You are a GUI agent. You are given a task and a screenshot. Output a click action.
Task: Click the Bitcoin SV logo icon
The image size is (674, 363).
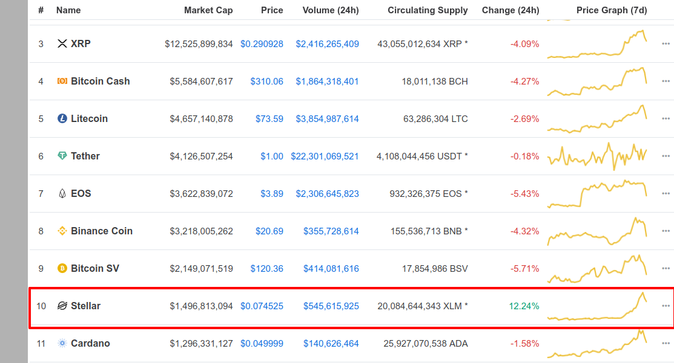[x=62, y=268]
